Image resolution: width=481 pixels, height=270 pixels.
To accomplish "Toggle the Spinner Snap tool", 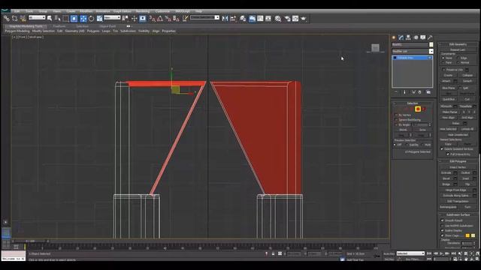I will pyautogui.click(x=176, y=19).
